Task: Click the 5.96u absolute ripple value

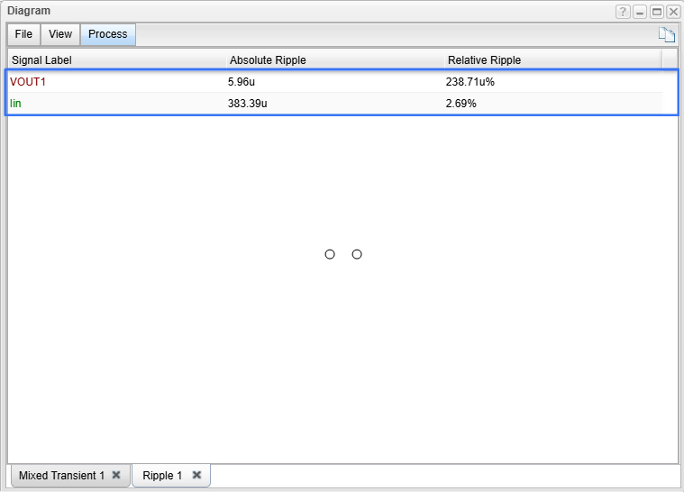Action: click(x=243, y=82)
